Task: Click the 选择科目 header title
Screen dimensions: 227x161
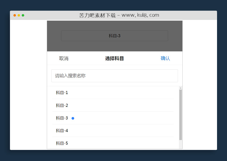Action: pos(114,58)
